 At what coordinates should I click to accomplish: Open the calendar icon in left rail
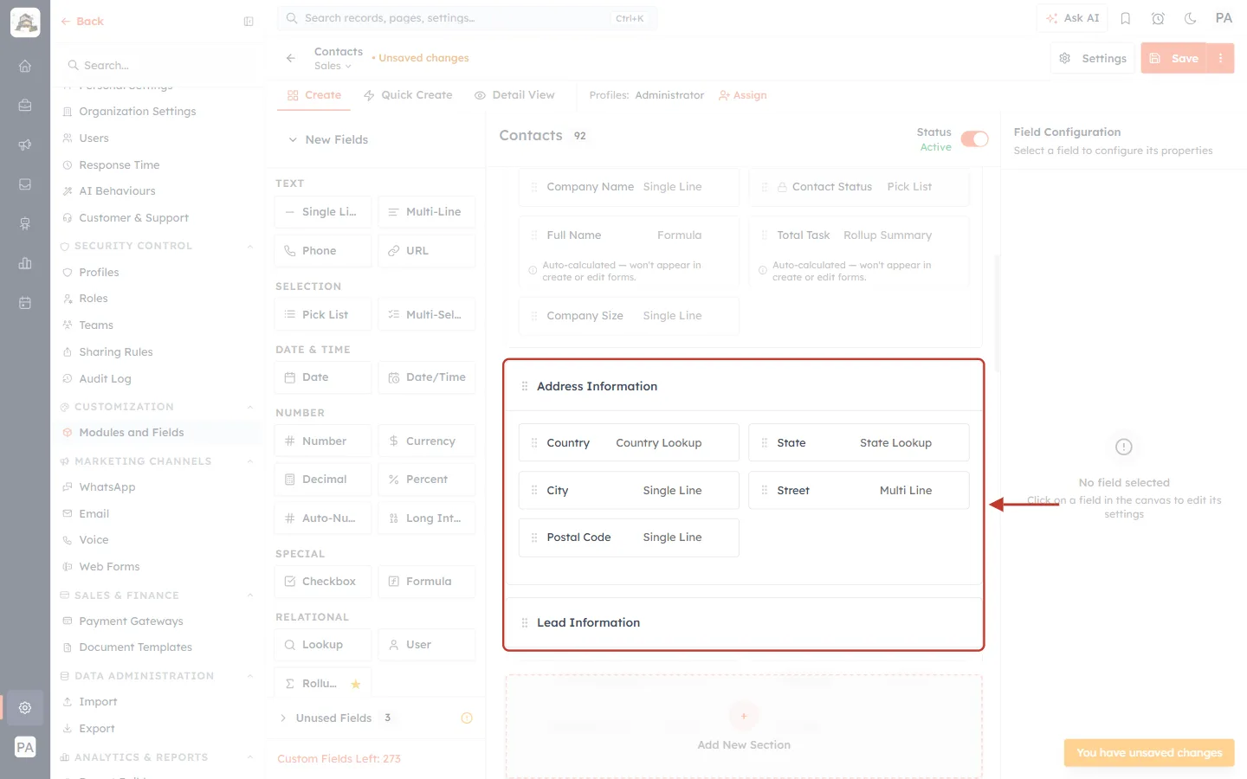25,303
